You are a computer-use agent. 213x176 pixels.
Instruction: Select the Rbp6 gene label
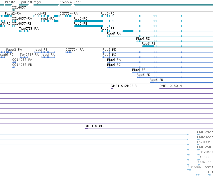coord(78,2)
